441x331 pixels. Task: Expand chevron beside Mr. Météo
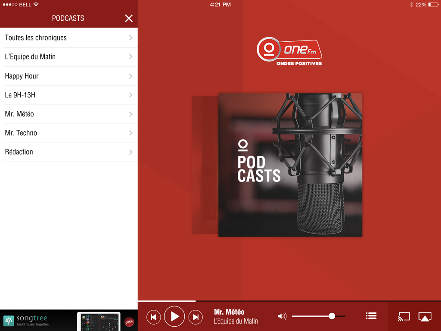click(131, 114)
